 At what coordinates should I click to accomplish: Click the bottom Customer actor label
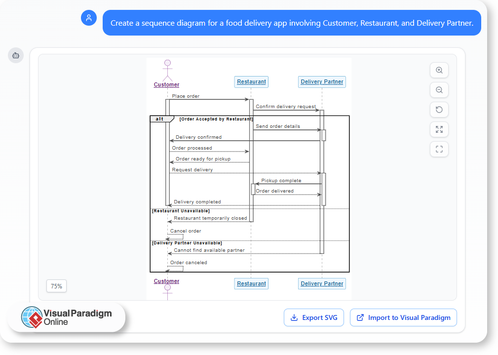(x=166, y=281)
